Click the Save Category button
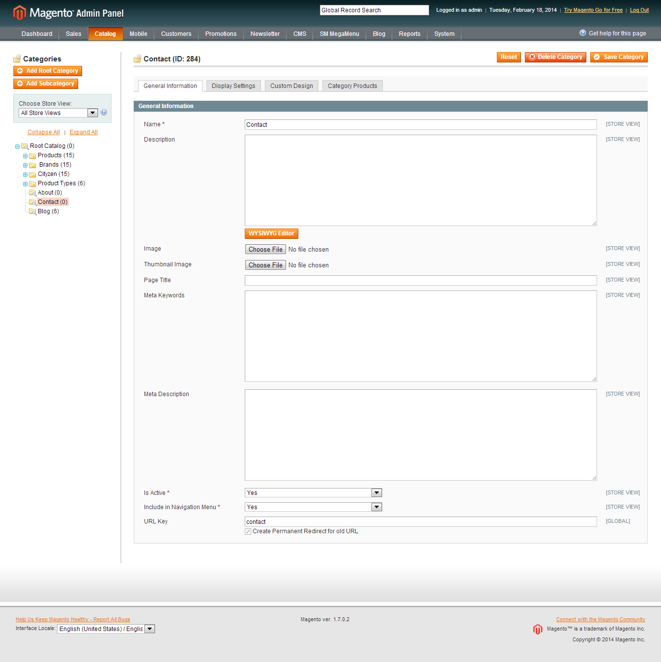The height and width of the screenshot is (662, 661). [x=619, y=57]
